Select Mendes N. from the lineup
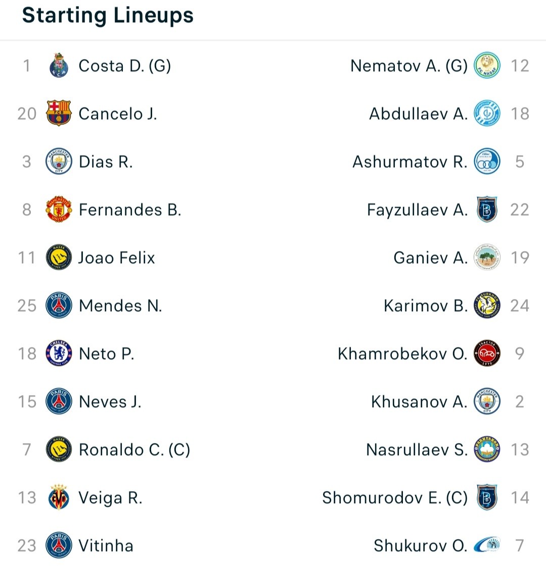The width and height of the screenshot is (546, 577). tap(120, 306)
